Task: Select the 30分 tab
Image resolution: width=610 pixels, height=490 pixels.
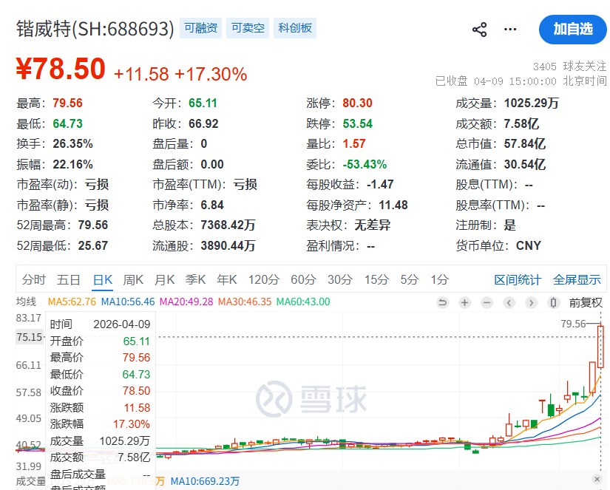Action: (340, 279)
